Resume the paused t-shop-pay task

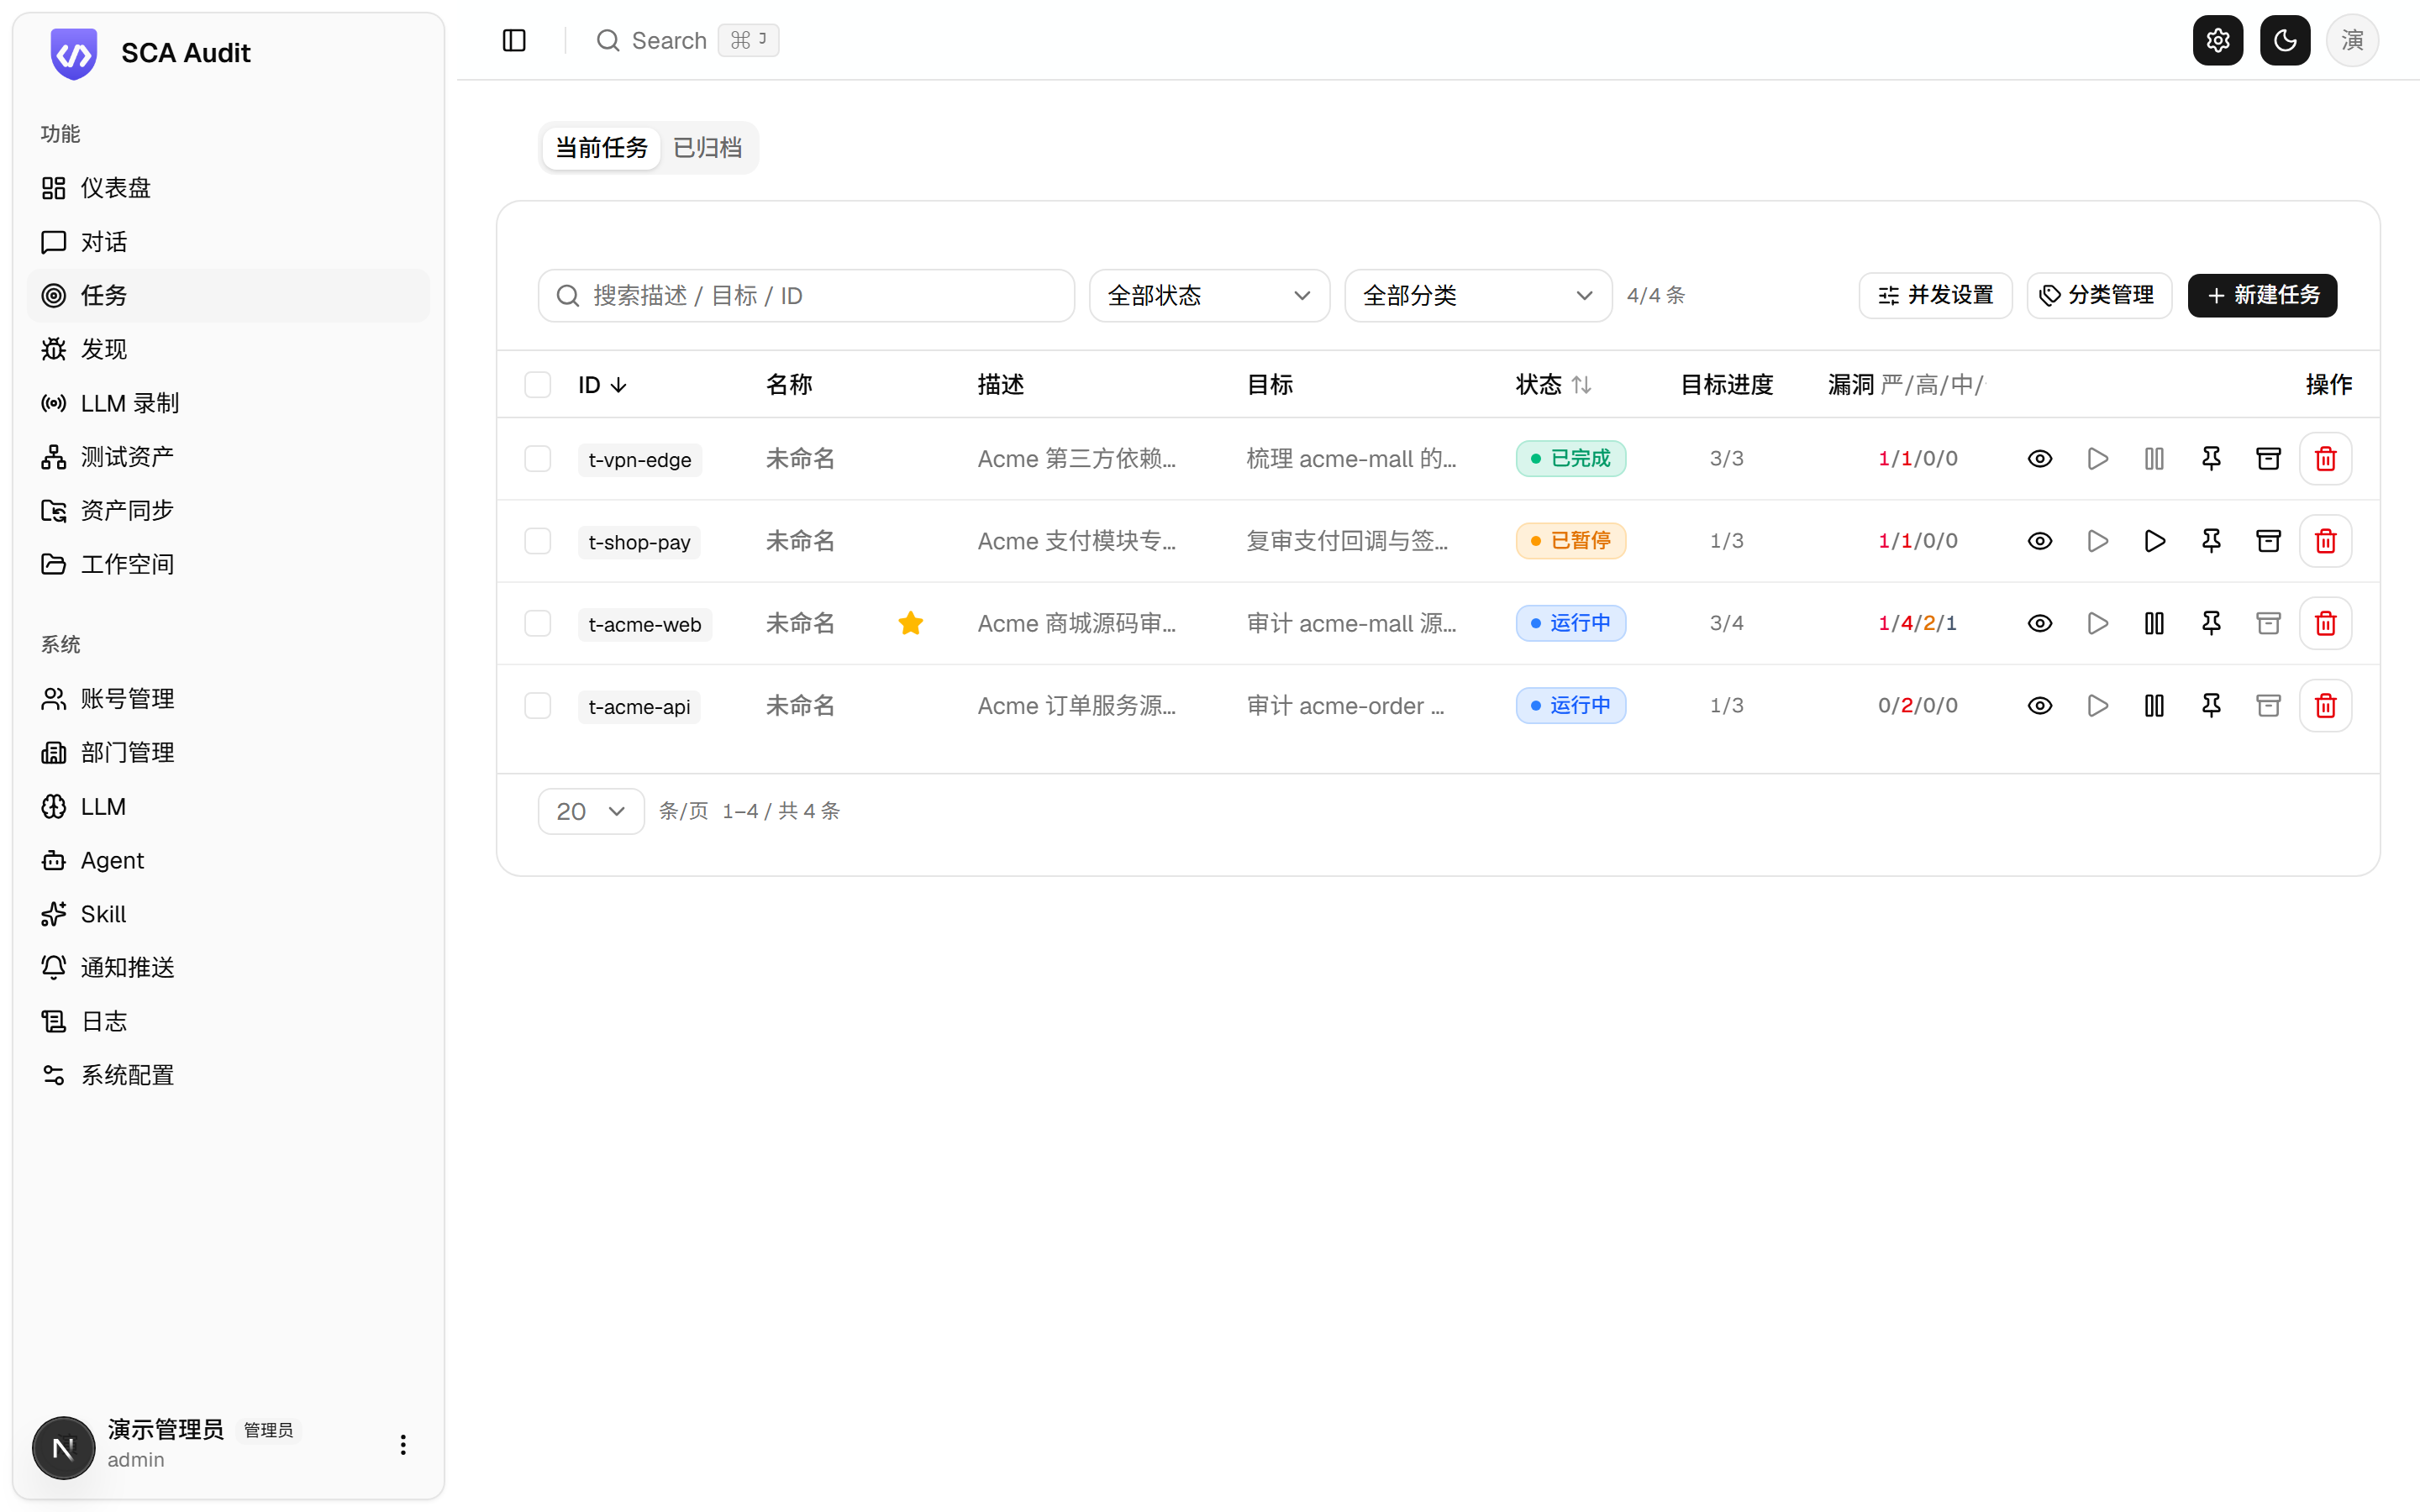(x=2154, y=541)
